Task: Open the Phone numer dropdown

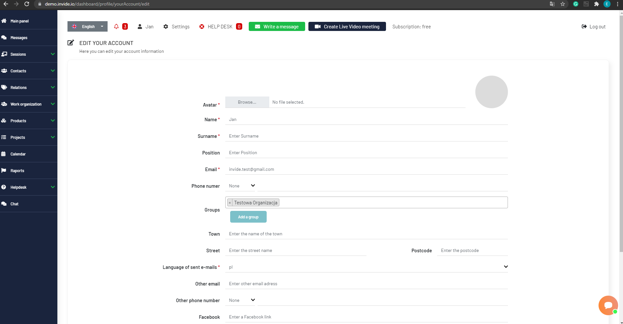Action: coord(241,186)
